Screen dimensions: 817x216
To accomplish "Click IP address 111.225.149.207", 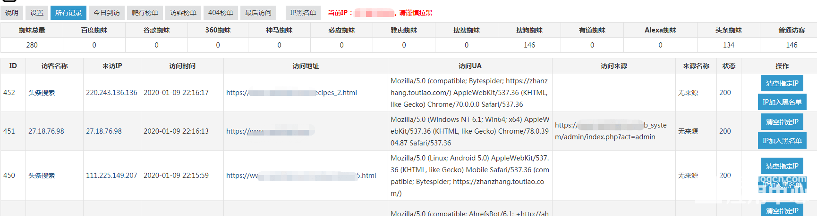I will click(x=111, y=176).
